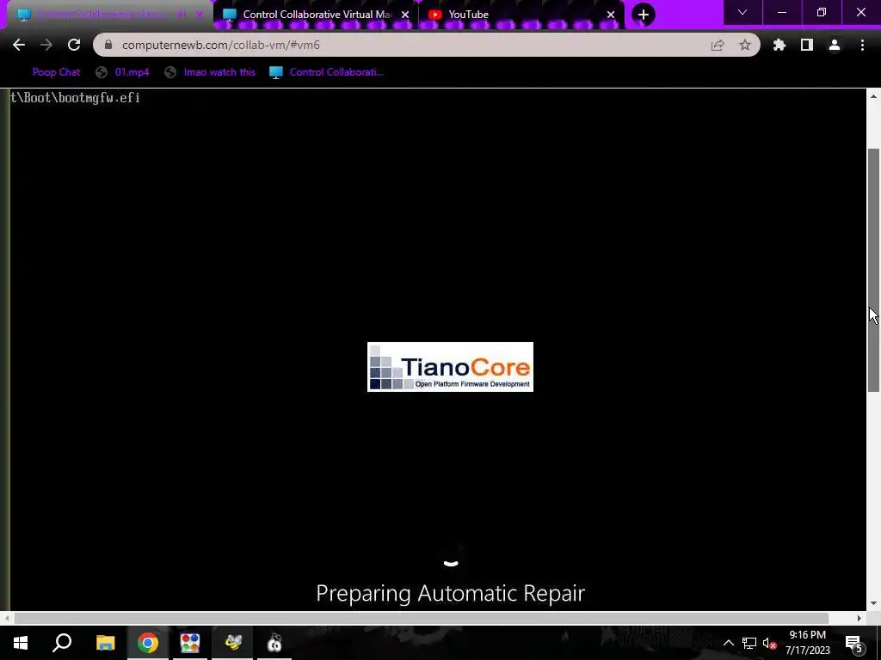Open a new browser tab

[644, 15]
